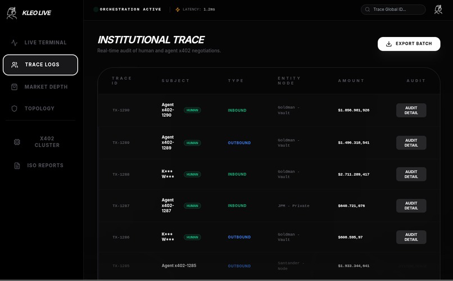Click subject K*** W*** in TX-1288 row
This screenshot has width=453, height=281.
(x=168, y=174)
